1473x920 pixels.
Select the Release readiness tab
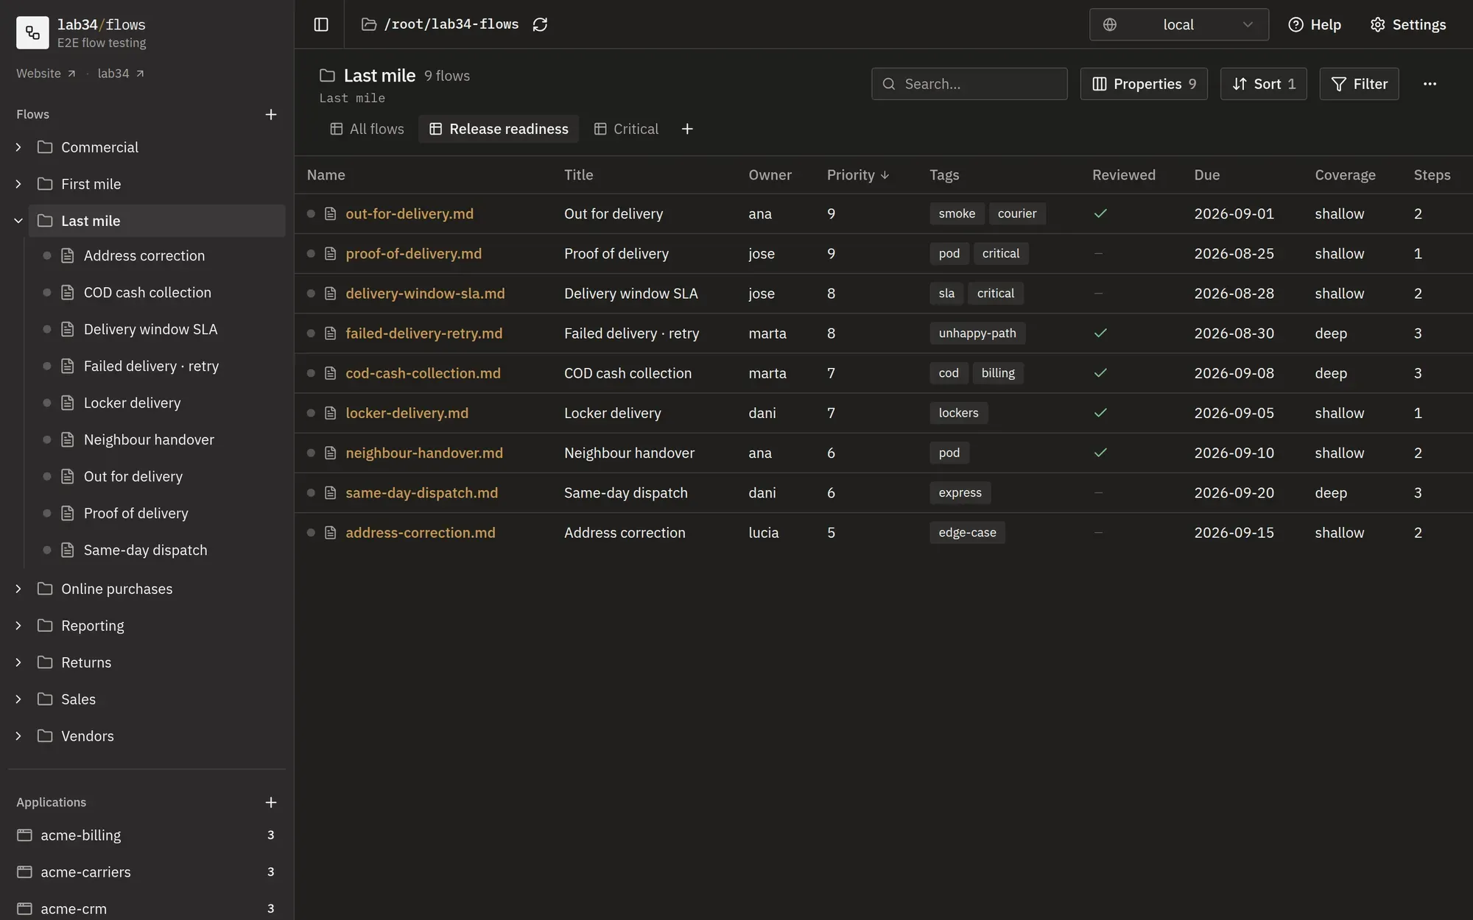pos(499,129)
